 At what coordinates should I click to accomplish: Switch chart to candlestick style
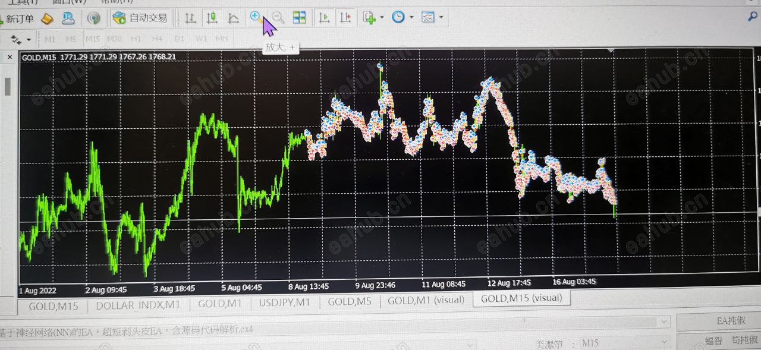pyautogui.click(x=212, y=18)
